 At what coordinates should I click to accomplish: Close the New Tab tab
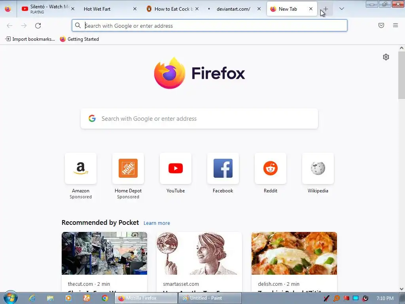(311, 9)
